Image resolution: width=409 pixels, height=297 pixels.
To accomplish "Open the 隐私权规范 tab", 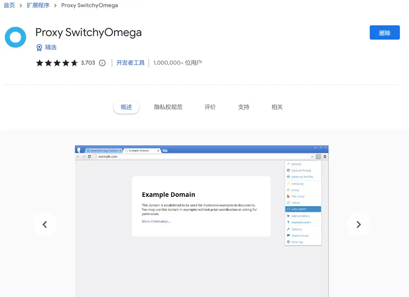I will click(x=168, y=107).
